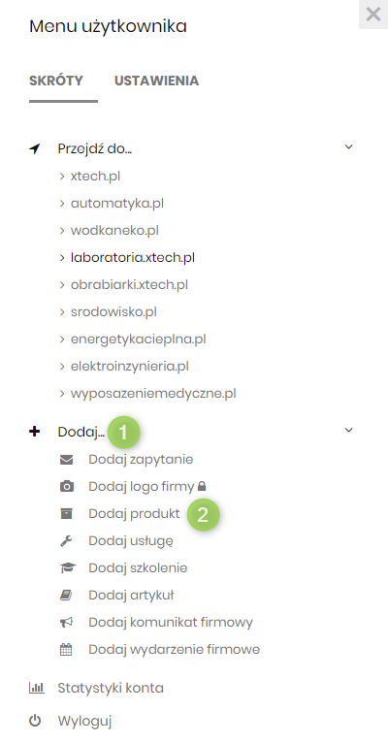Click the power icon next to Wyloguj
This screenshot has height=744, width=388.
pyautogui.click(x=35, y=722)
